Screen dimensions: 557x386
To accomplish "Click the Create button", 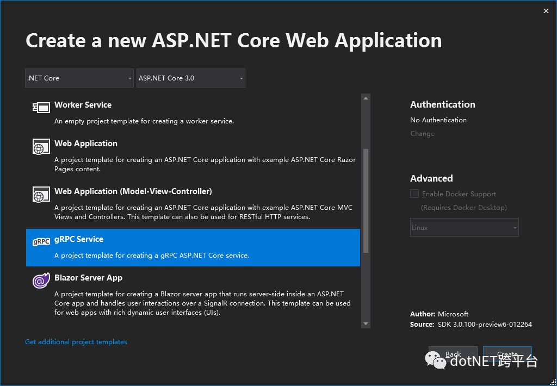I will pos(506,353).
